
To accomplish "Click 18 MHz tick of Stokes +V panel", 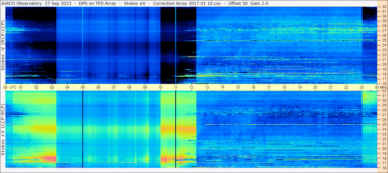I will click(384, 158).
